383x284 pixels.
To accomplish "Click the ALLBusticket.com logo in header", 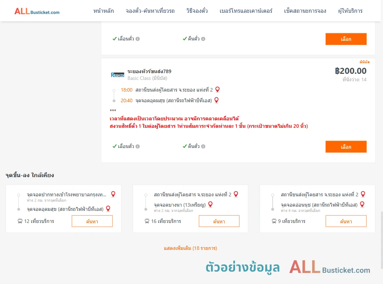I will pos(37,11).
